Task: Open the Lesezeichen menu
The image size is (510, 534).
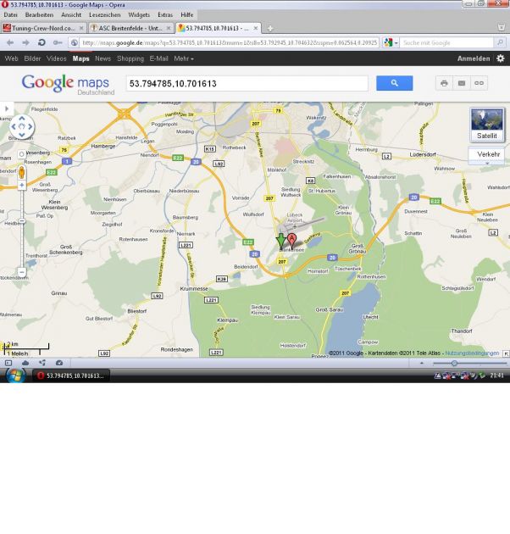Action: point(105,15)
